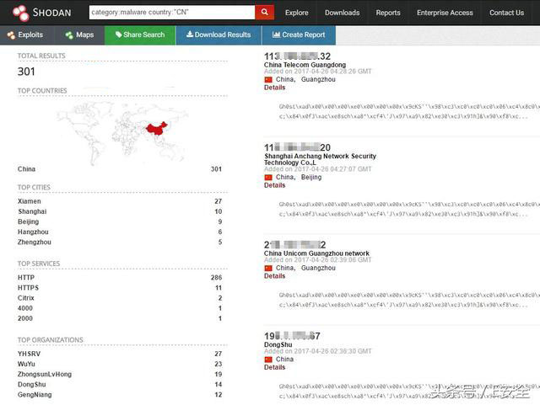The width and height of the screenshot is (540, 405).
Task: Filter by organization YHSRV
Action: tap(120, 354)
